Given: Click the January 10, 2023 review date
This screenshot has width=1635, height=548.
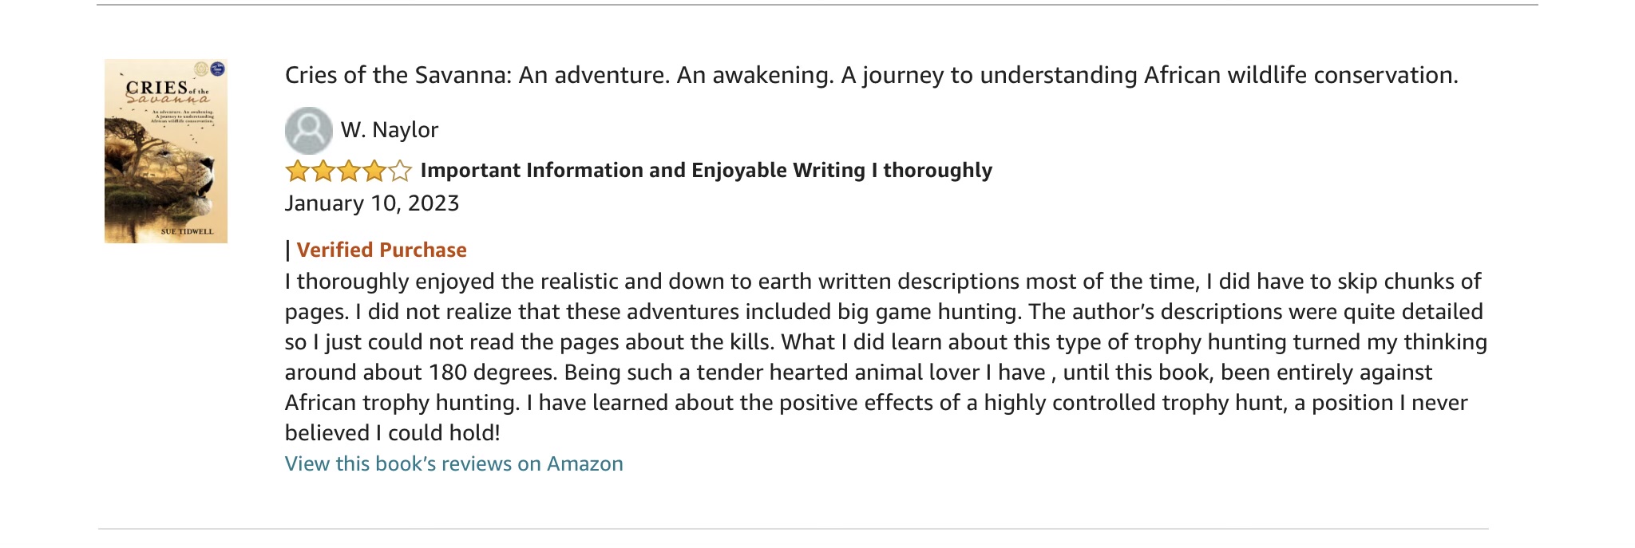Looking at the screenshot, I should tap(372, 203).
